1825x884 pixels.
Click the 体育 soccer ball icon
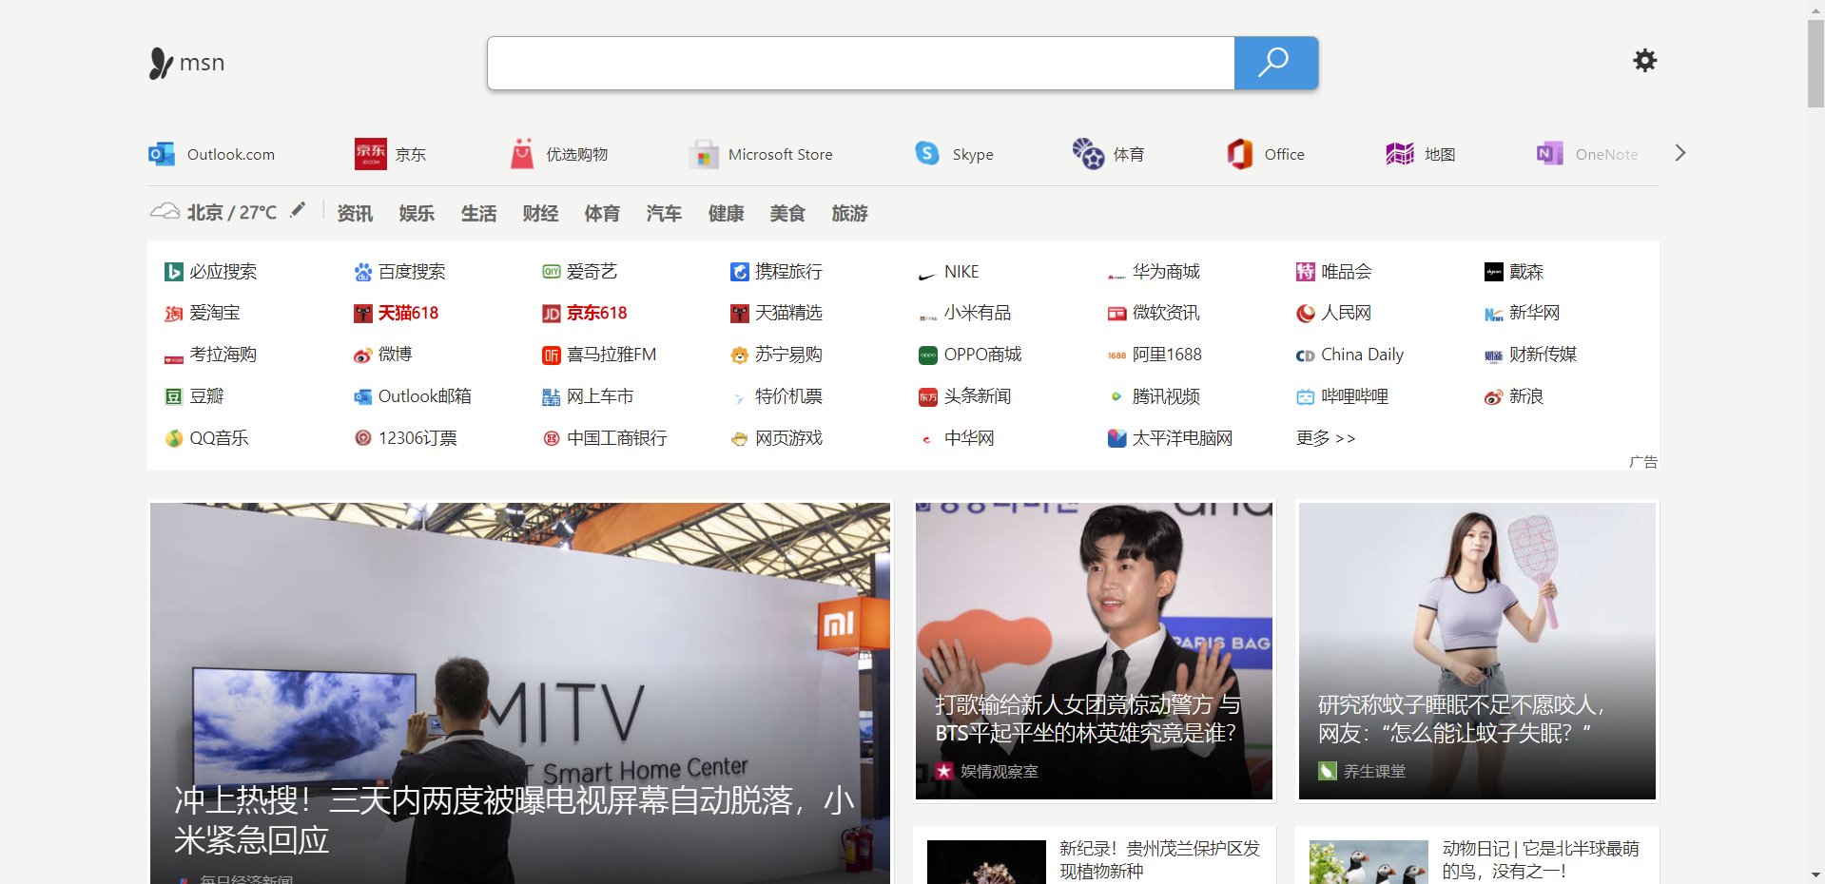pos(1088,153)
